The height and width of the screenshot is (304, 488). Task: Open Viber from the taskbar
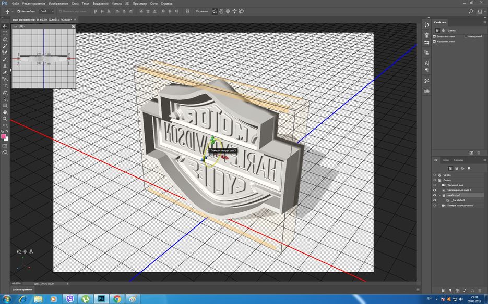[x=70, y=299]
